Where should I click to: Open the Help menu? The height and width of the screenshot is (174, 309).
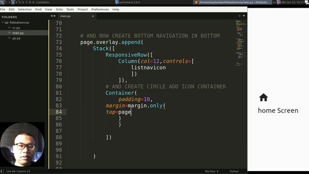click(x=116, y=9)
